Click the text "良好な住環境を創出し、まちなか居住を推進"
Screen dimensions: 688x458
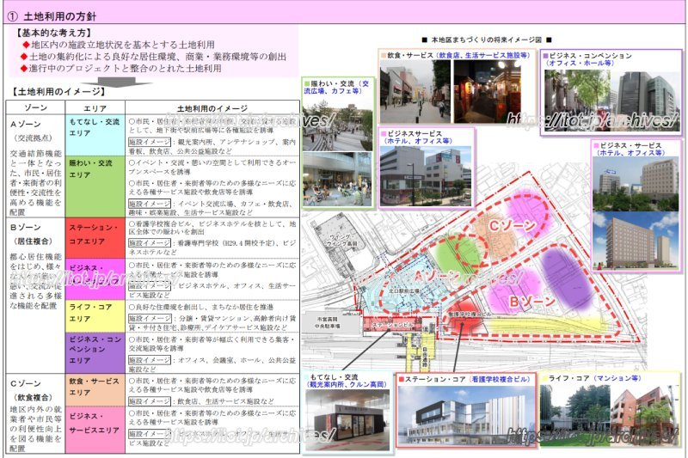click(x=201, y=307)
